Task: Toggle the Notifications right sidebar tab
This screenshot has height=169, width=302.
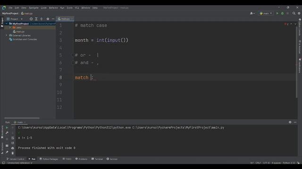Action: pyautogui.click(x=300, y=66)
